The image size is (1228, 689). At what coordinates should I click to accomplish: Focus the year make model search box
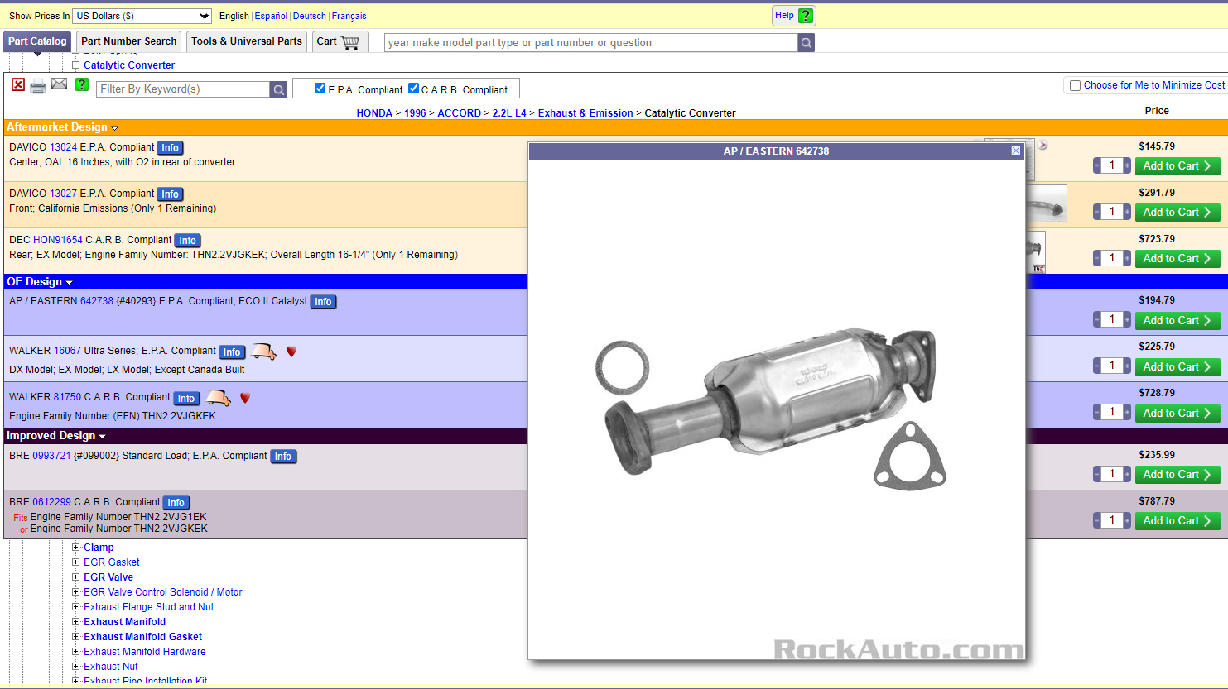click(x=591, y=43)
